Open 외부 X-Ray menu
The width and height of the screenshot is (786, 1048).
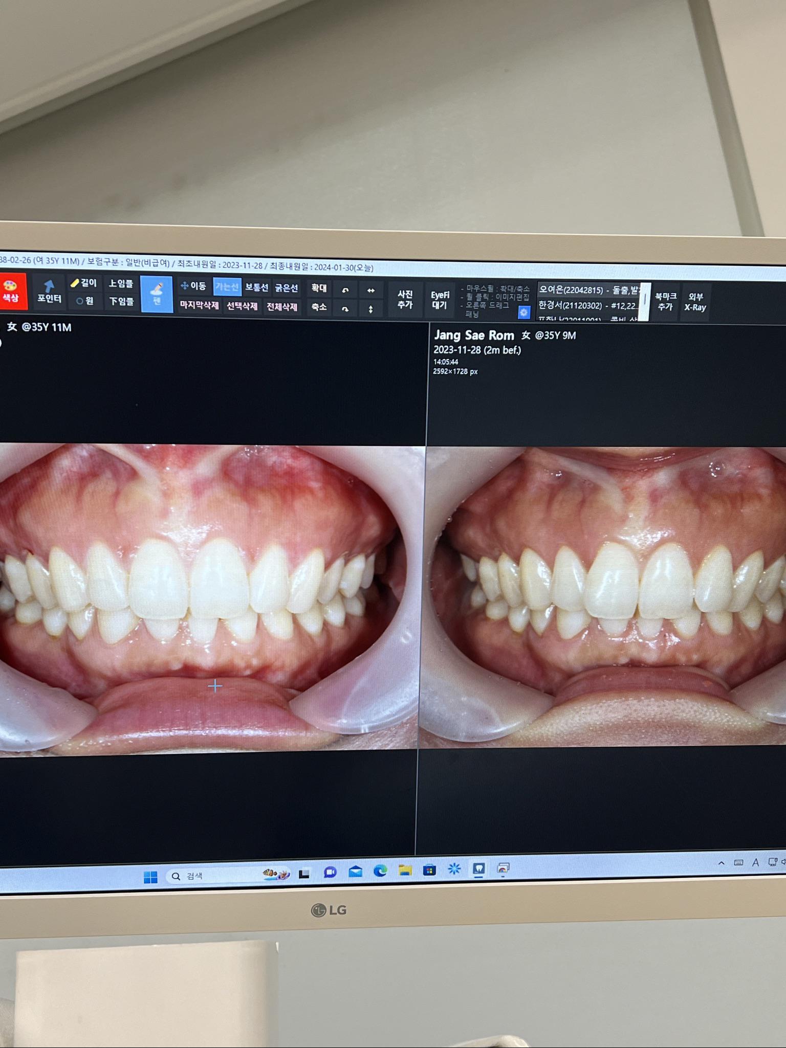click(x=695, y=302)
